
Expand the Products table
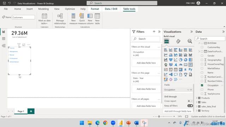(x=196, y=98)
